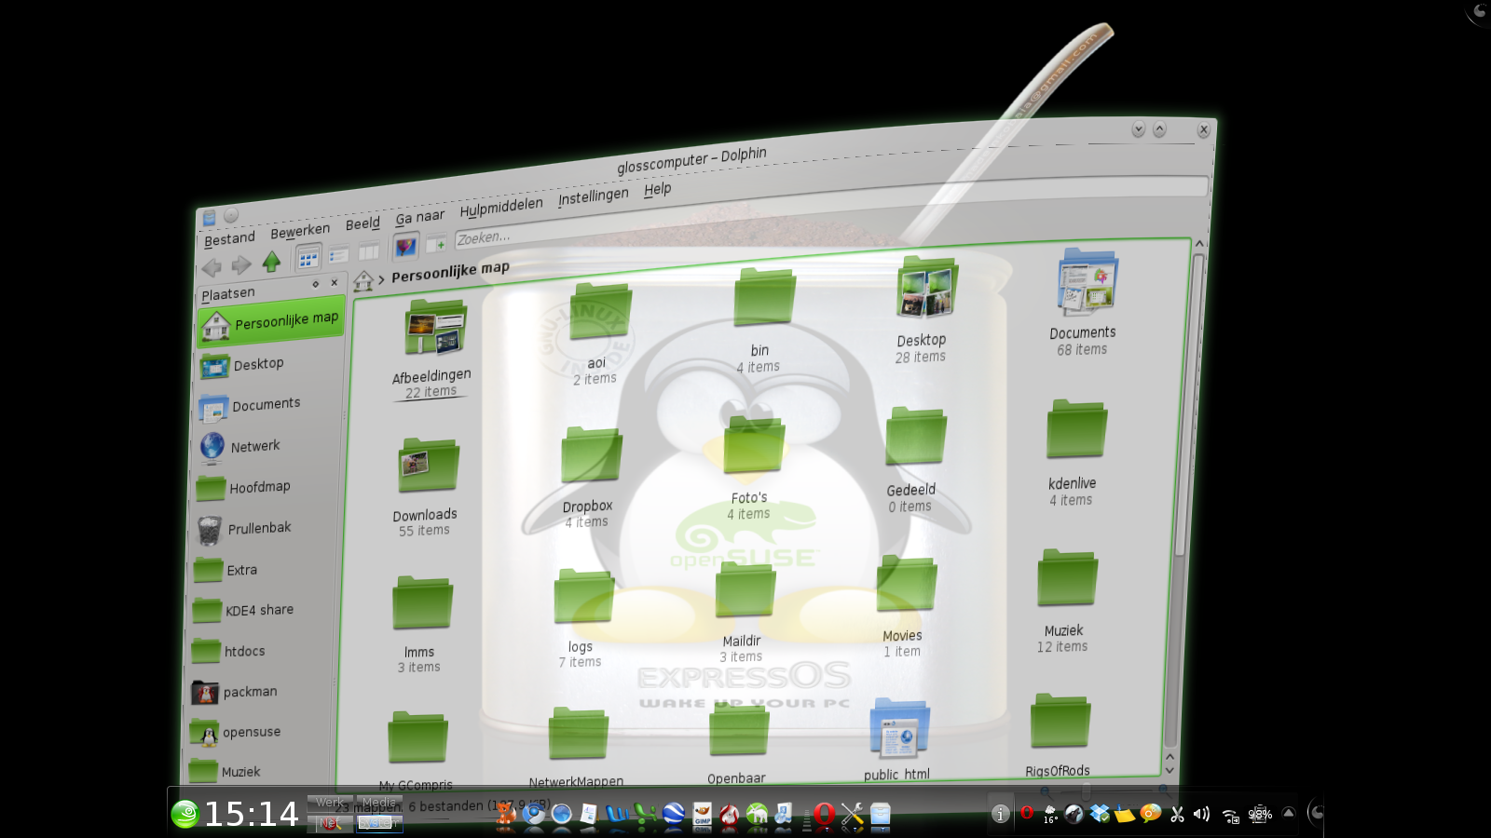Show hidden tray icons arrow
The image size is (1491, 838).
[1289, 813]
